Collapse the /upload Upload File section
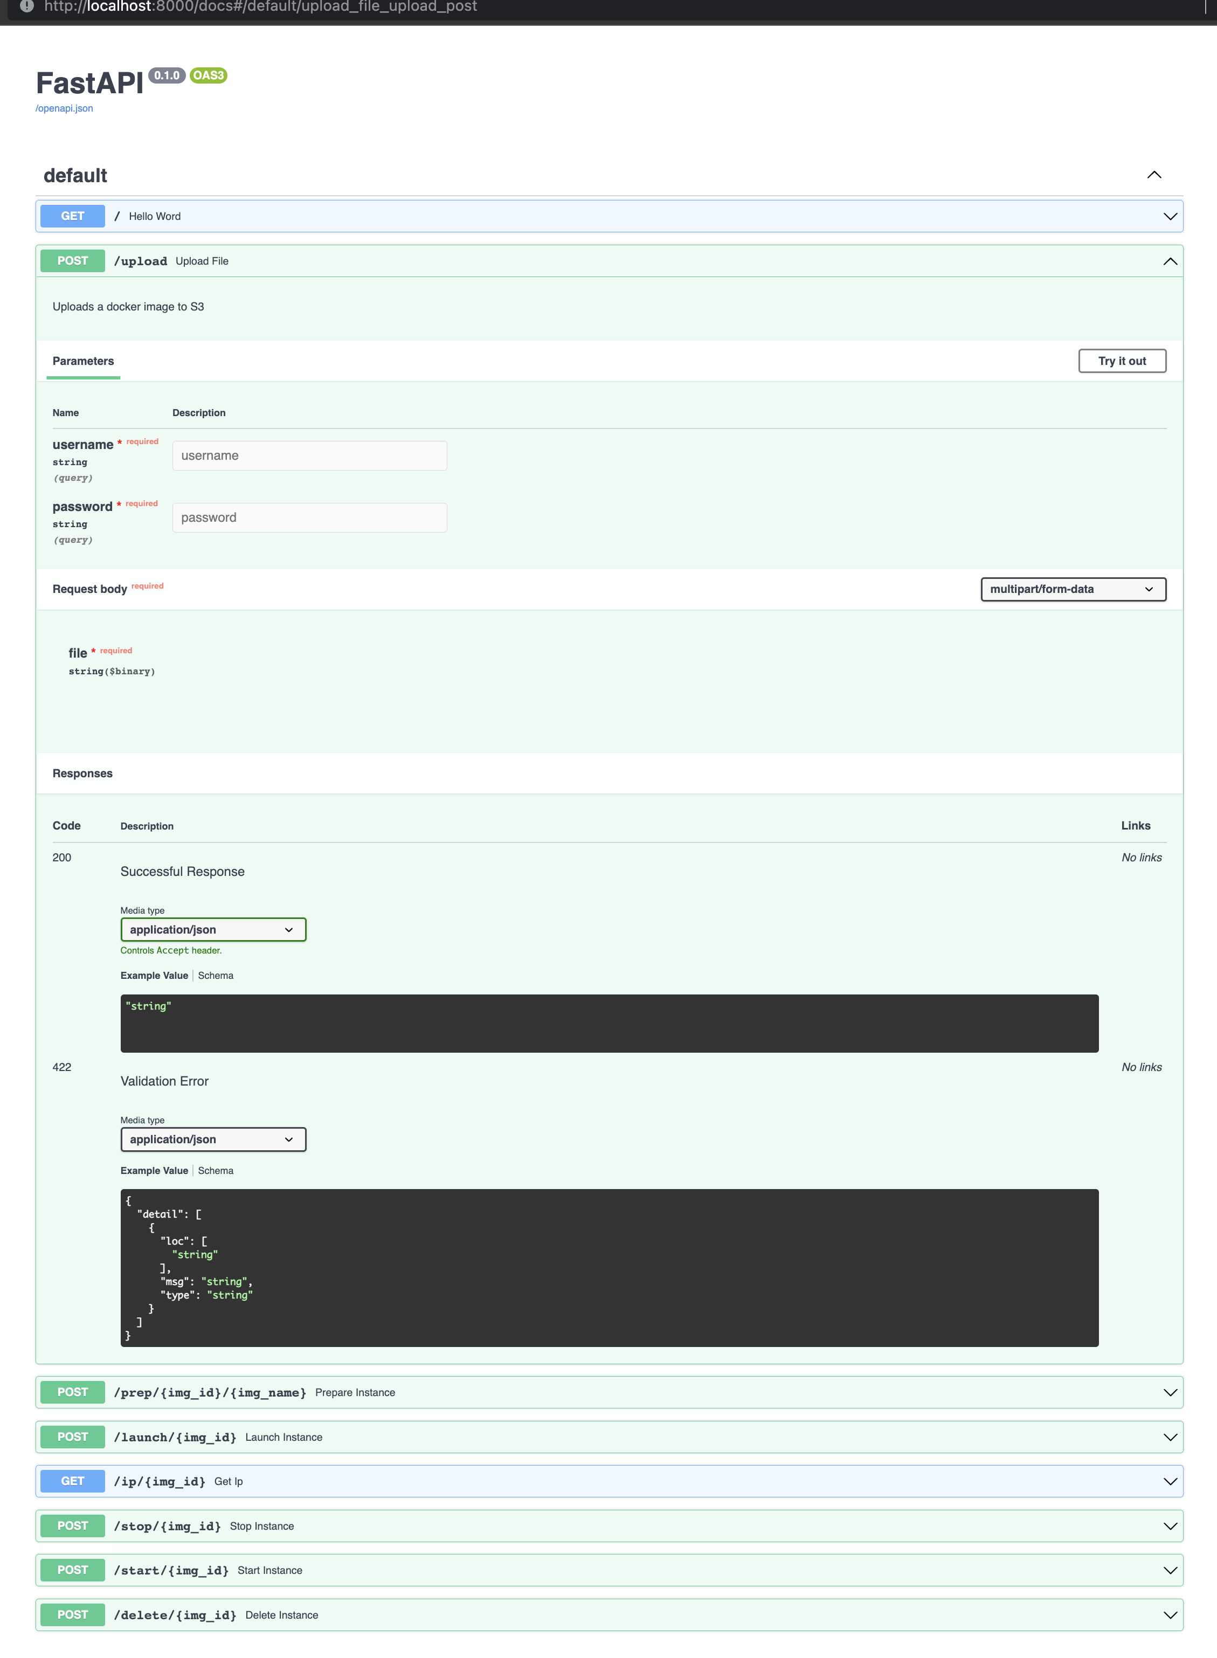 click(x=1170, y=260)
